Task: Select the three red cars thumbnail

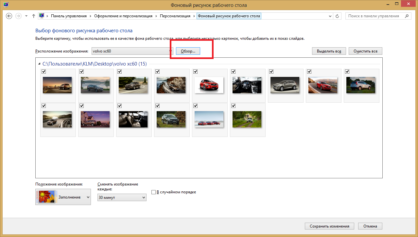Action: coord(209,119)
